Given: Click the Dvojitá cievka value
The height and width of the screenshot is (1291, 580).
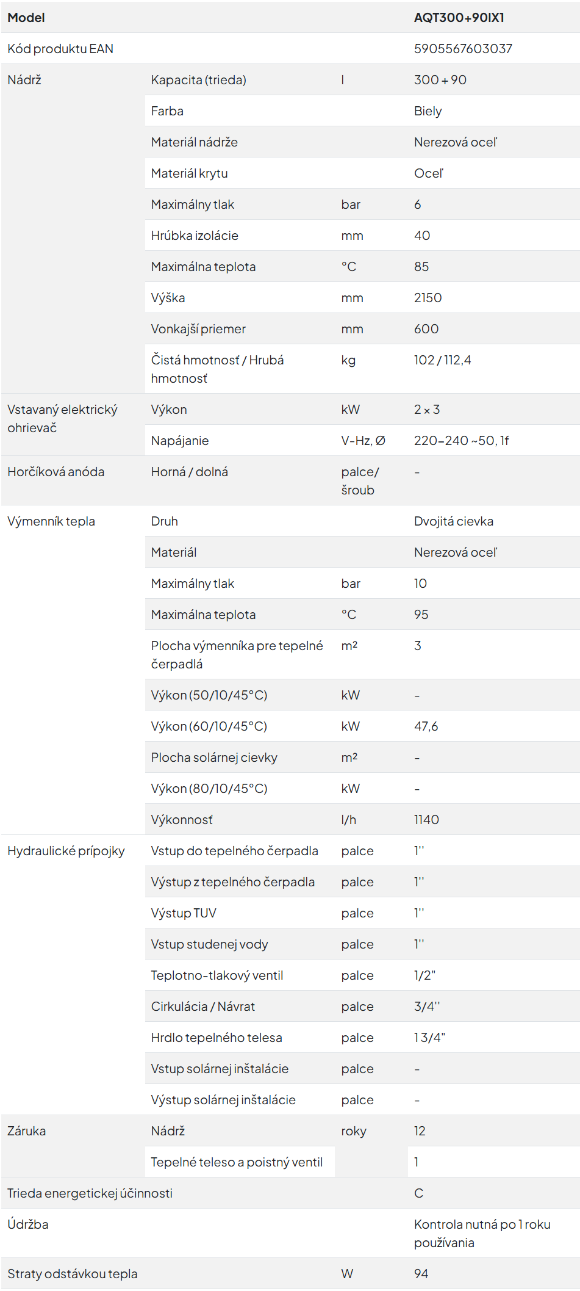Looking at the screenshot, I should coord(454,521).
